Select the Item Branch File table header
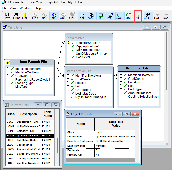The image size is (172, 170). 30,62
